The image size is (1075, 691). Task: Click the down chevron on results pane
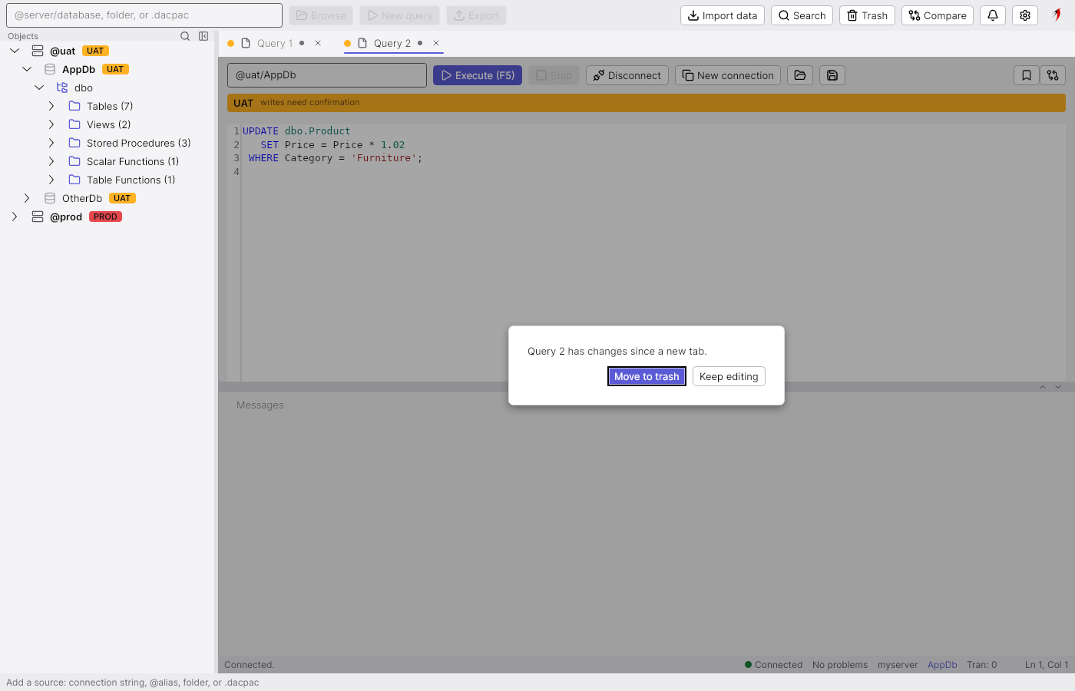[1058, 387]
